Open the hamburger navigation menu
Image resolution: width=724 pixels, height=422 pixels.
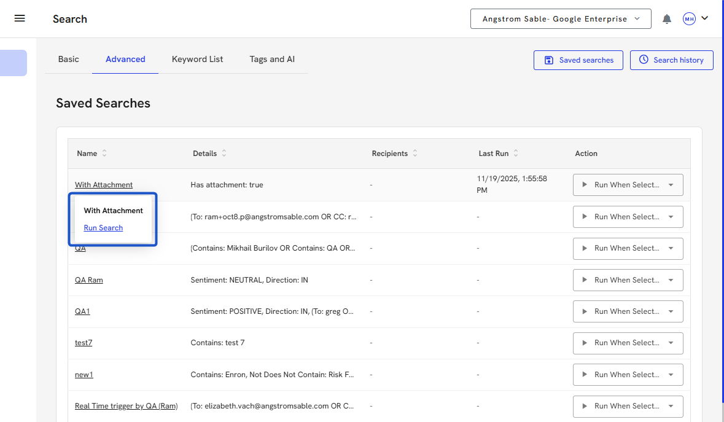click(x=20, y=18)
